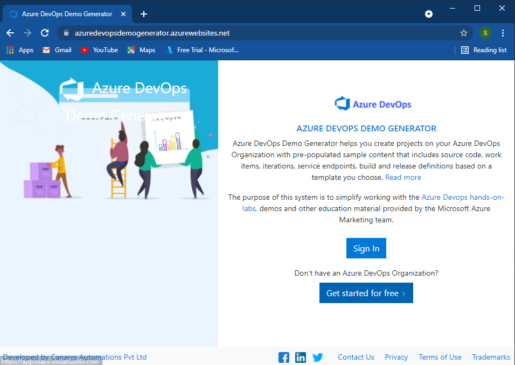
Task: Click the LinkedIn icon in footer
Action: 301,357
